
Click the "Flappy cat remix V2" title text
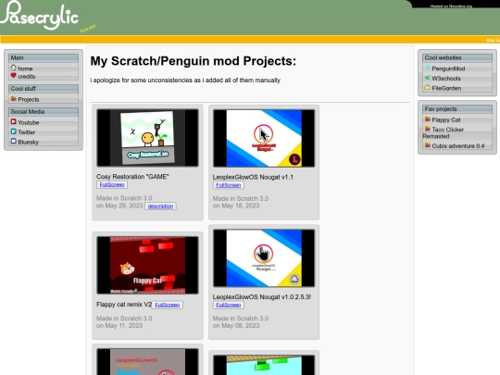tap(124, 305)
